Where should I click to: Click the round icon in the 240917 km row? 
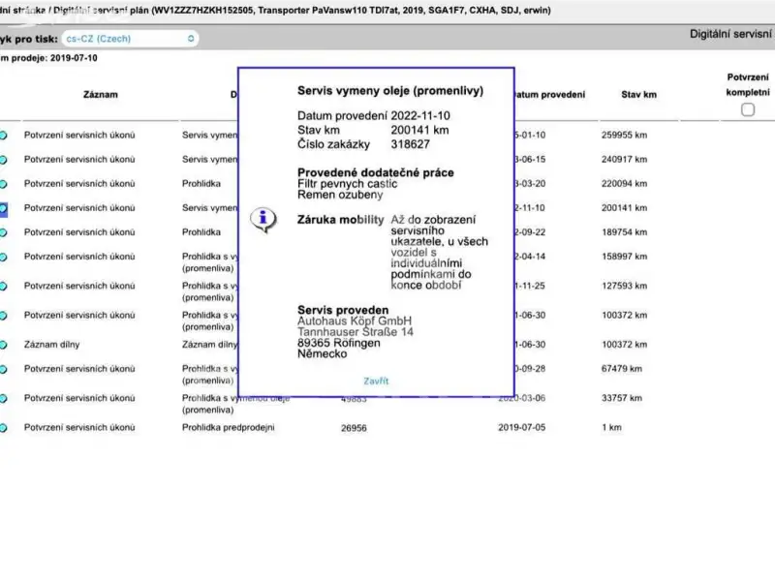[x=3, y=160]
